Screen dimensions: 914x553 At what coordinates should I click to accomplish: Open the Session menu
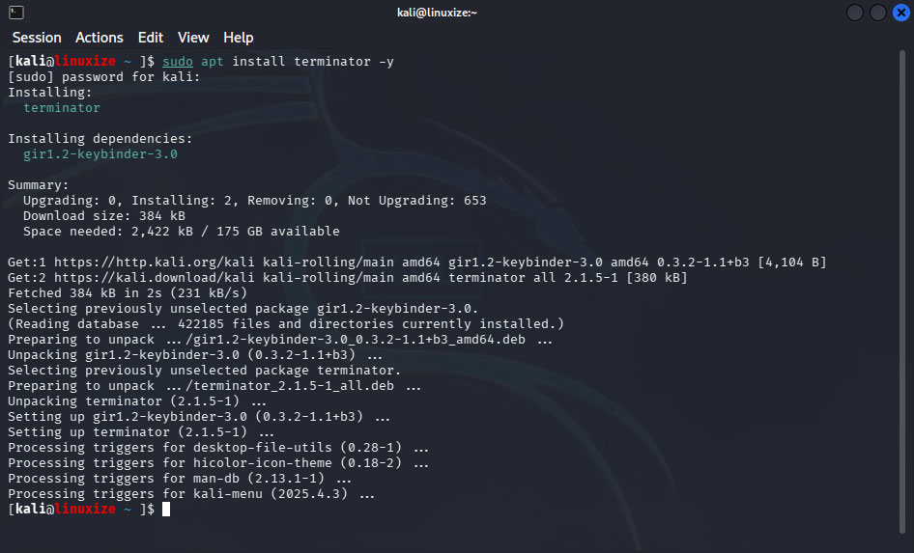pos(37,38)
